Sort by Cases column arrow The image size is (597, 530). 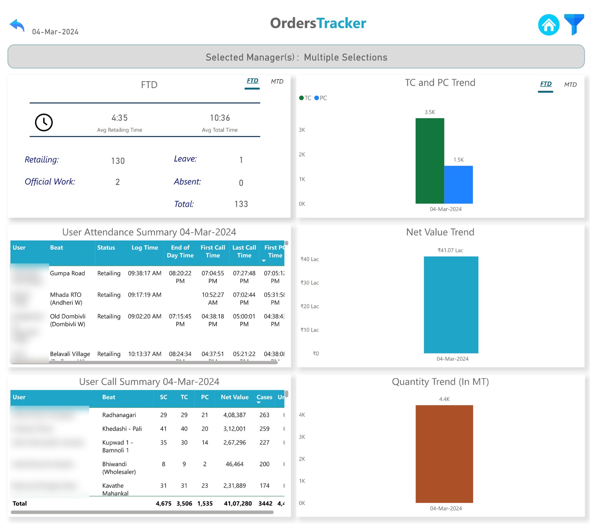click(x=259, y=403)
